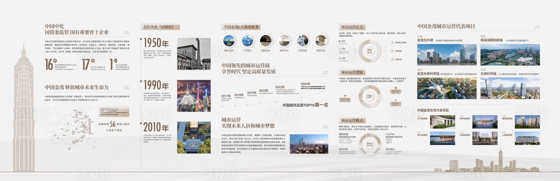Click the 56 核心城市 statistic
Image resolution: width=560 pixels, height=181 pixels.
[x=114, y=124]
